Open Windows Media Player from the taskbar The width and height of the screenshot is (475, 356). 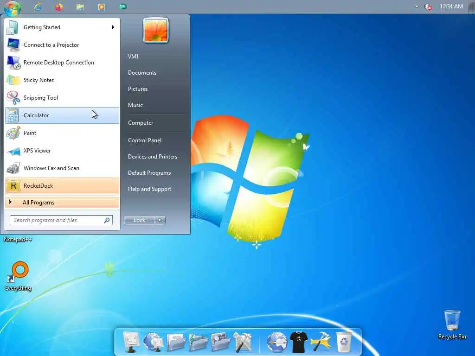click(x=102, y=6)
